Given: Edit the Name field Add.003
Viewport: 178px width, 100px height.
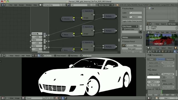Looking at the screenshot, I should [135, 17].
